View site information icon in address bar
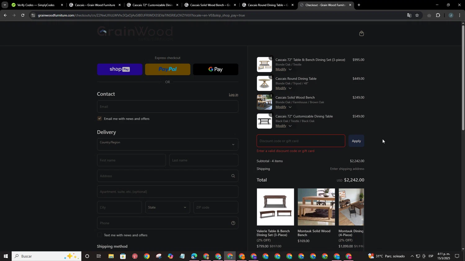The image size is (465, 261). click(33, 15)
